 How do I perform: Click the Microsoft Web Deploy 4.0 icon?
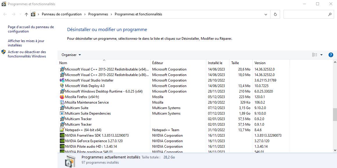(62, 86)
